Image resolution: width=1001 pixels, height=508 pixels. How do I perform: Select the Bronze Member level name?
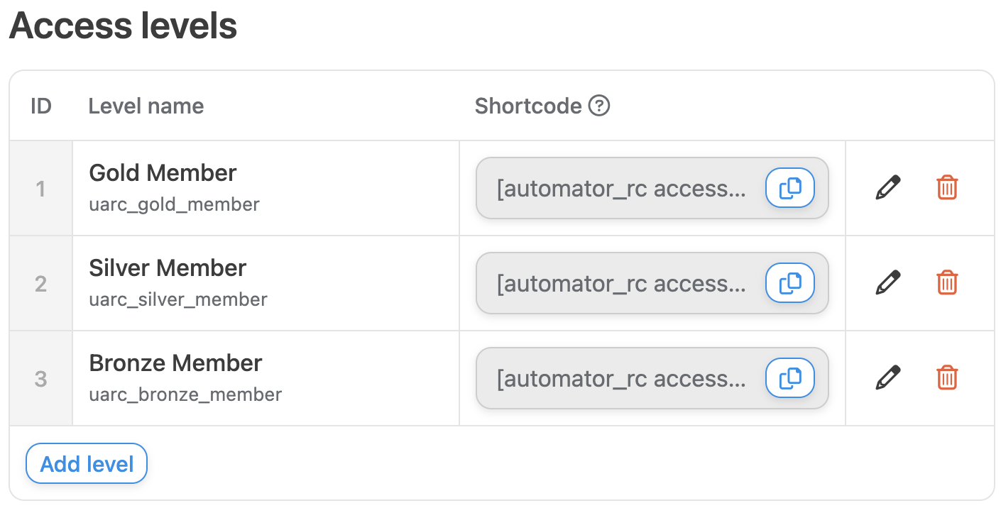(175, 363)
